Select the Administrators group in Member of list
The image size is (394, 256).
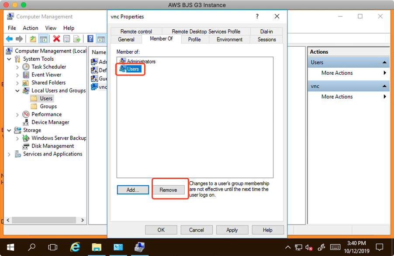(141, 62)
